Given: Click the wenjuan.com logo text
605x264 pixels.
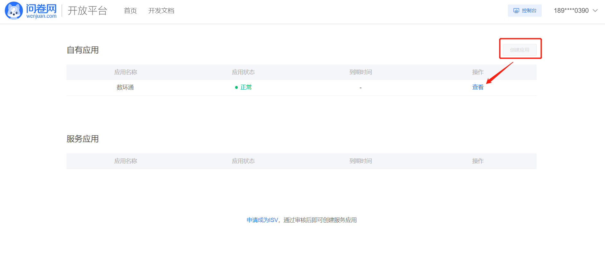Looking at the screenshot, I should click(x=41, y=16).
